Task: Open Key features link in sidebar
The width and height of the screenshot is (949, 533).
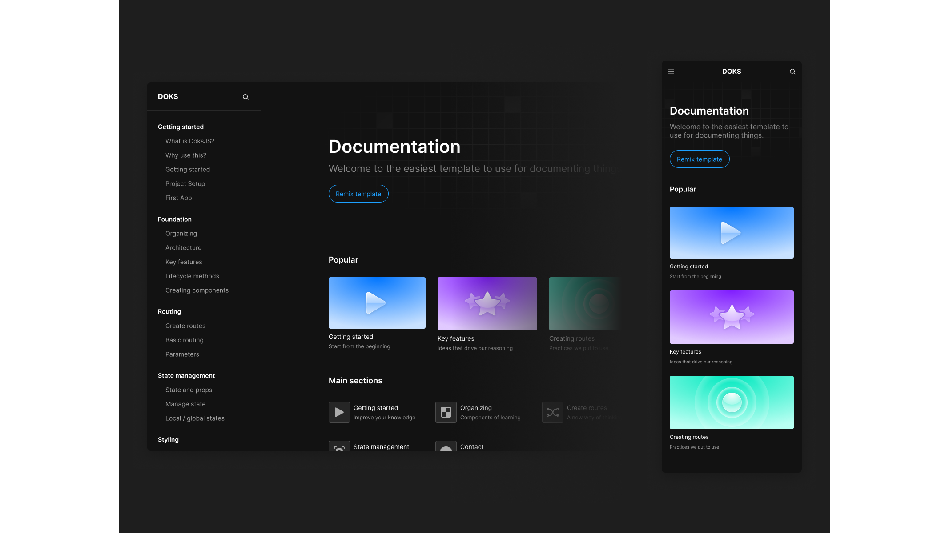Action: pyautogui.click(x=184, y=262)
